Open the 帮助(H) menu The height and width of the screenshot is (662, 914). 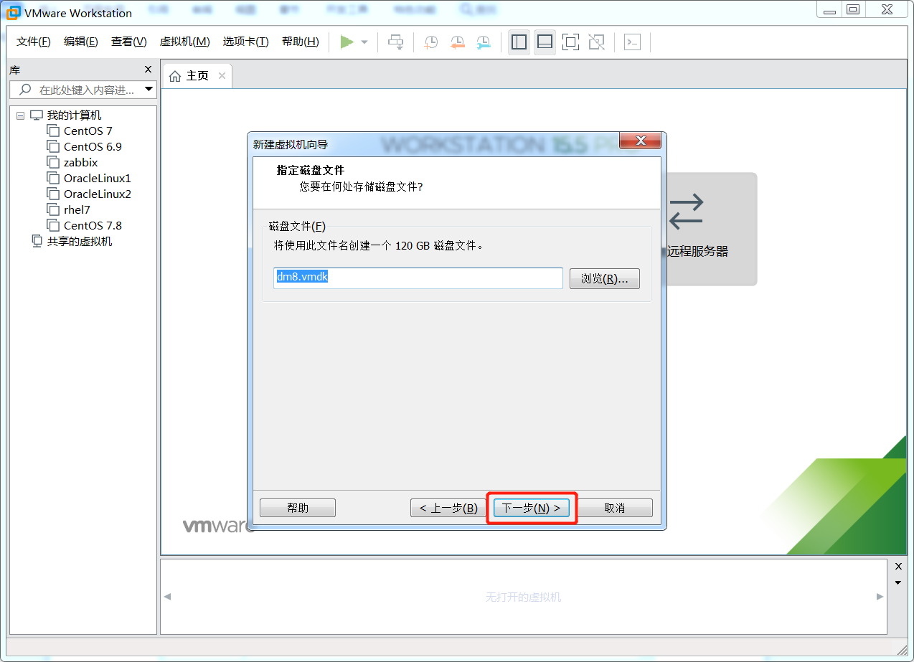tap(301, 42)
